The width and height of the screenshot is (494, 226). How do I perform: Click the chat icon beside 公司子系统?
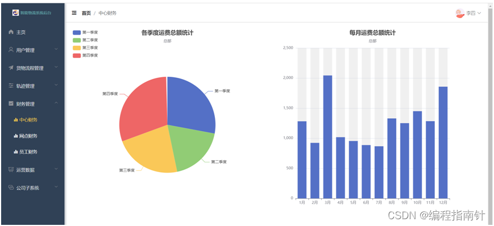11,187
